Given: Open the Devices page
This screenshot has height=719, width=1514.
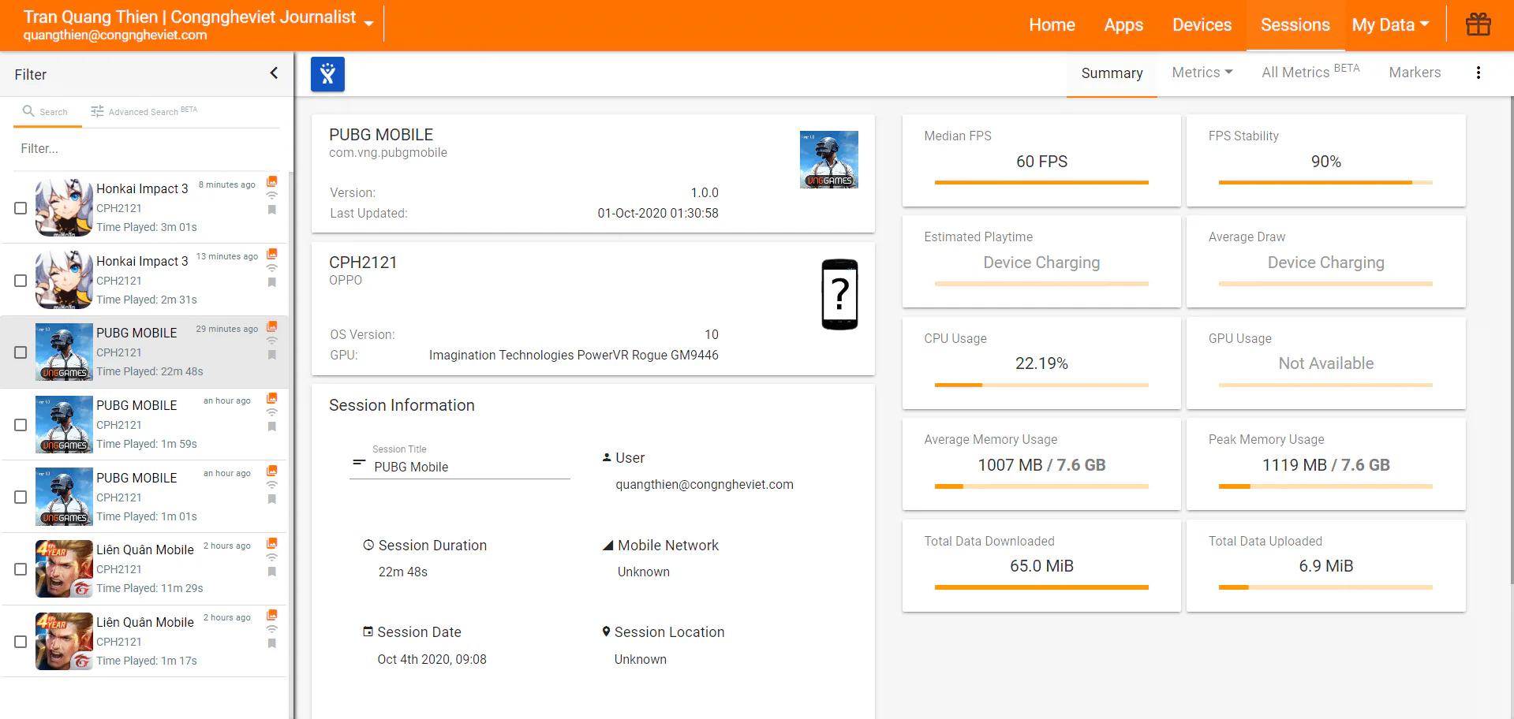Looking at the screenshot, I should click(1202, 25).
